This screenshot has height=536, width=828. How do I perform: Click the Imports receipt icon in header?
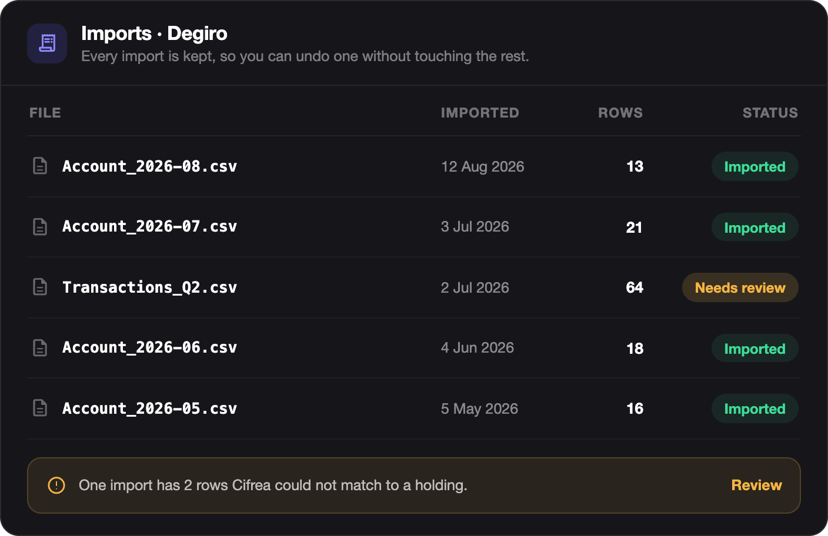pyautogui.click(x=47, y=43)
